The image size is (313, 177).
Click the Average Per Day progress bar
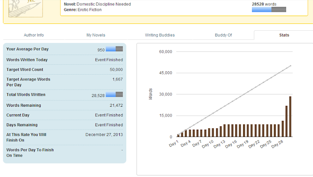coord(114,49)
